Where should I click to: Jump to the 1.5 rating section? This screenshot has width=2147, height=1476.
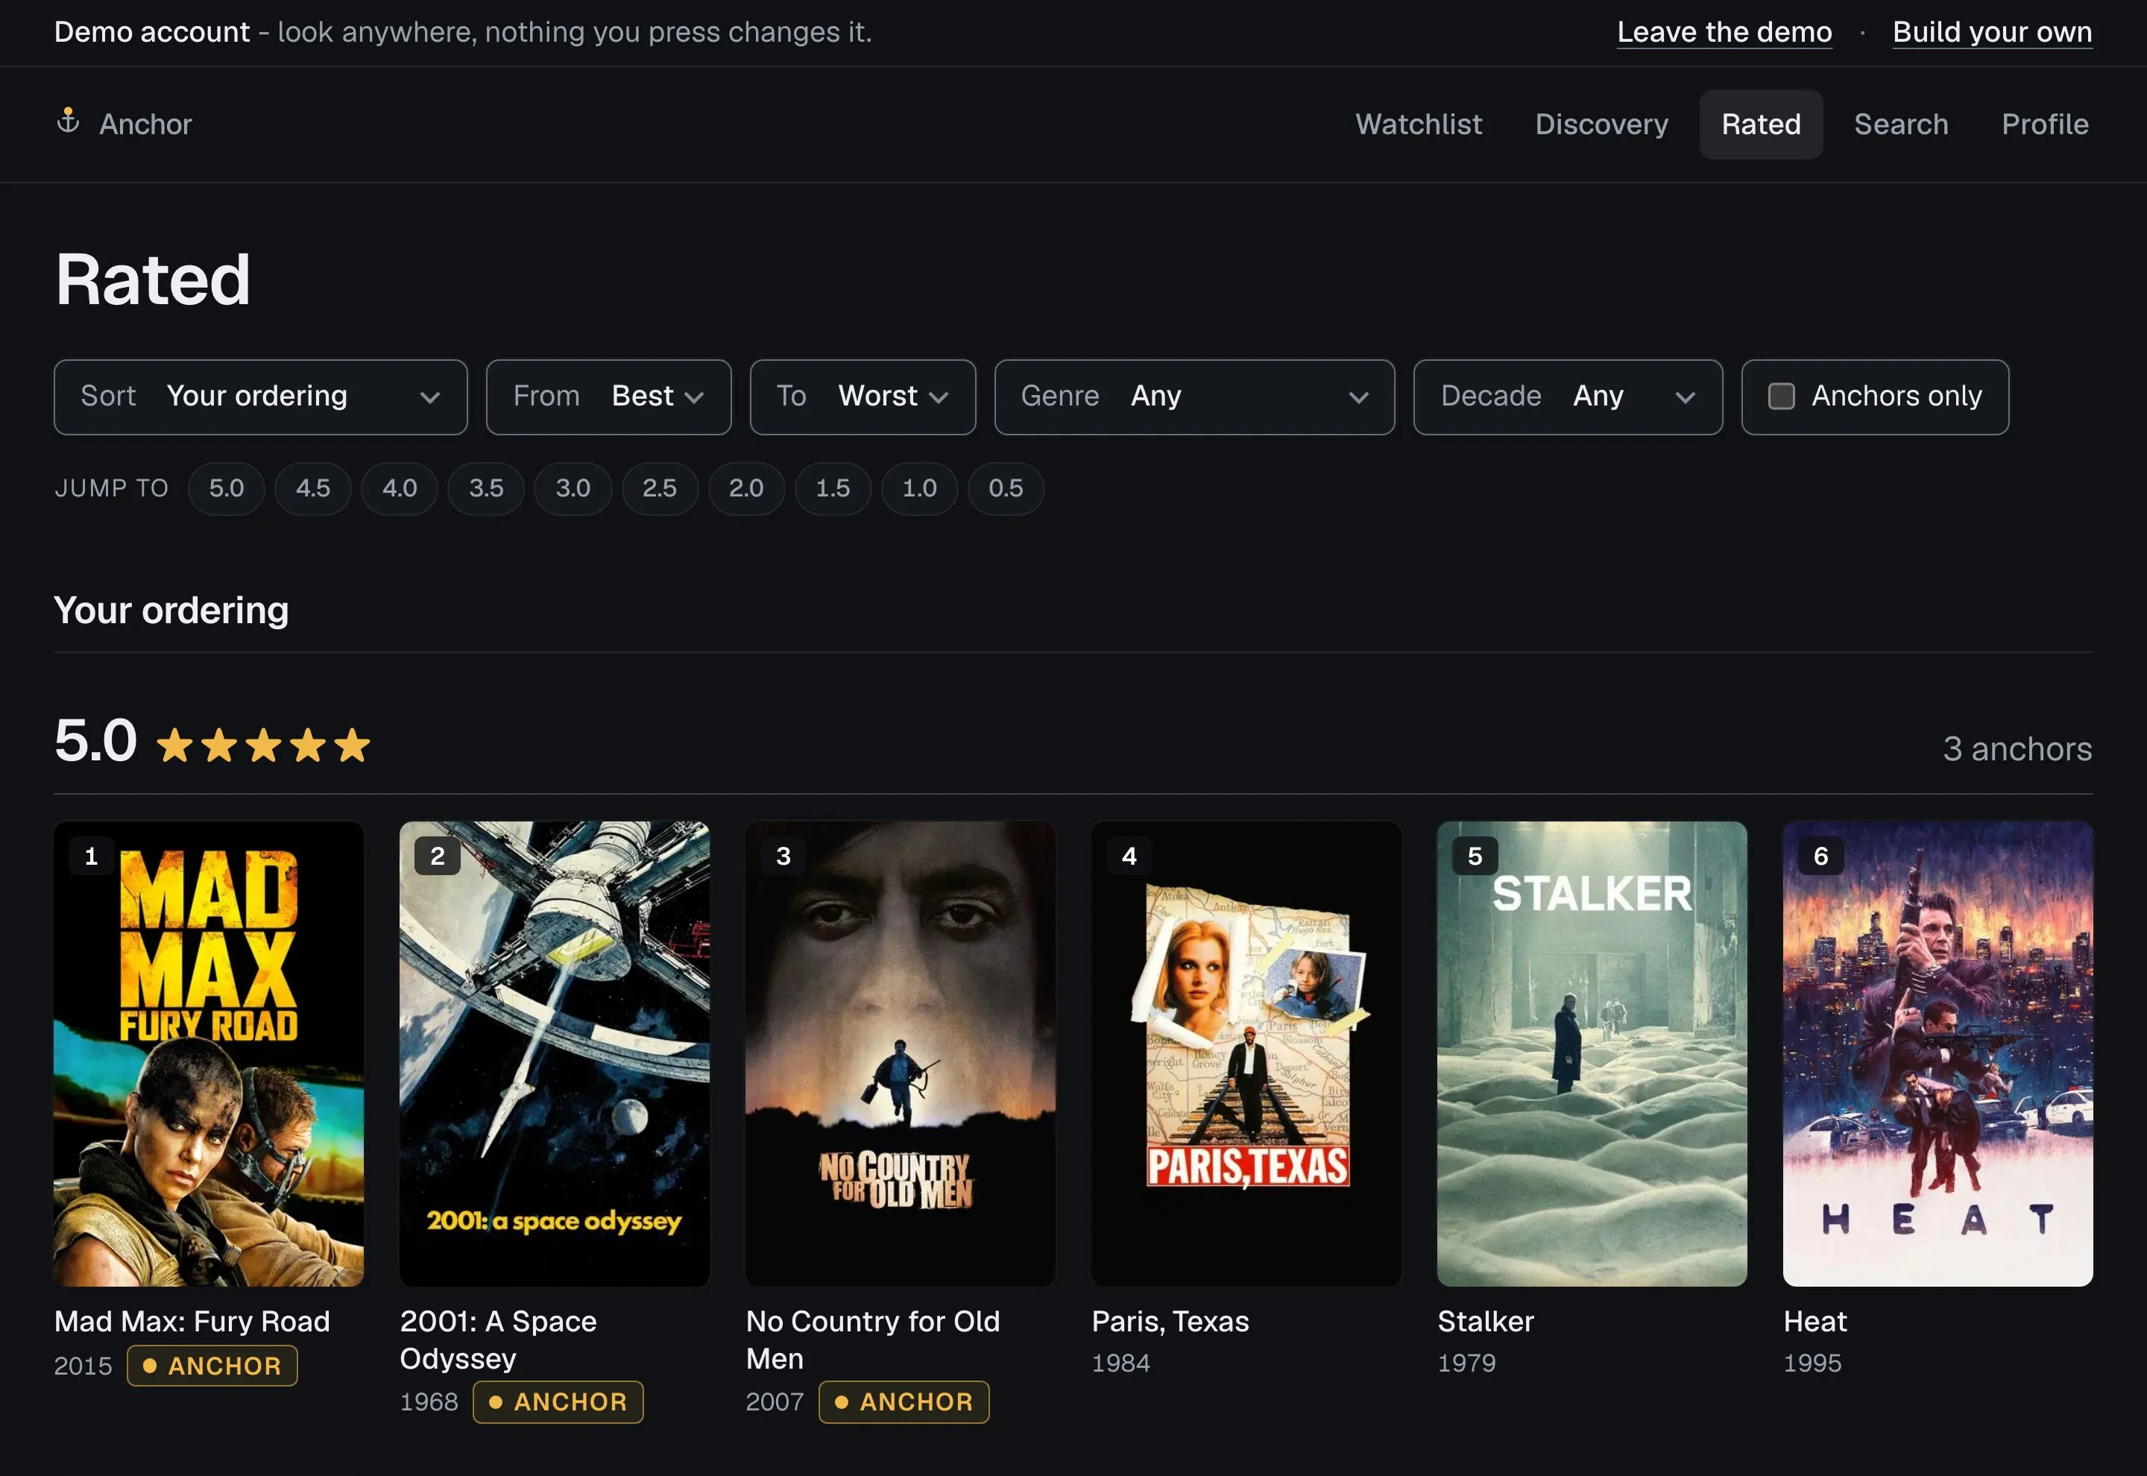(x=832, y=488)
